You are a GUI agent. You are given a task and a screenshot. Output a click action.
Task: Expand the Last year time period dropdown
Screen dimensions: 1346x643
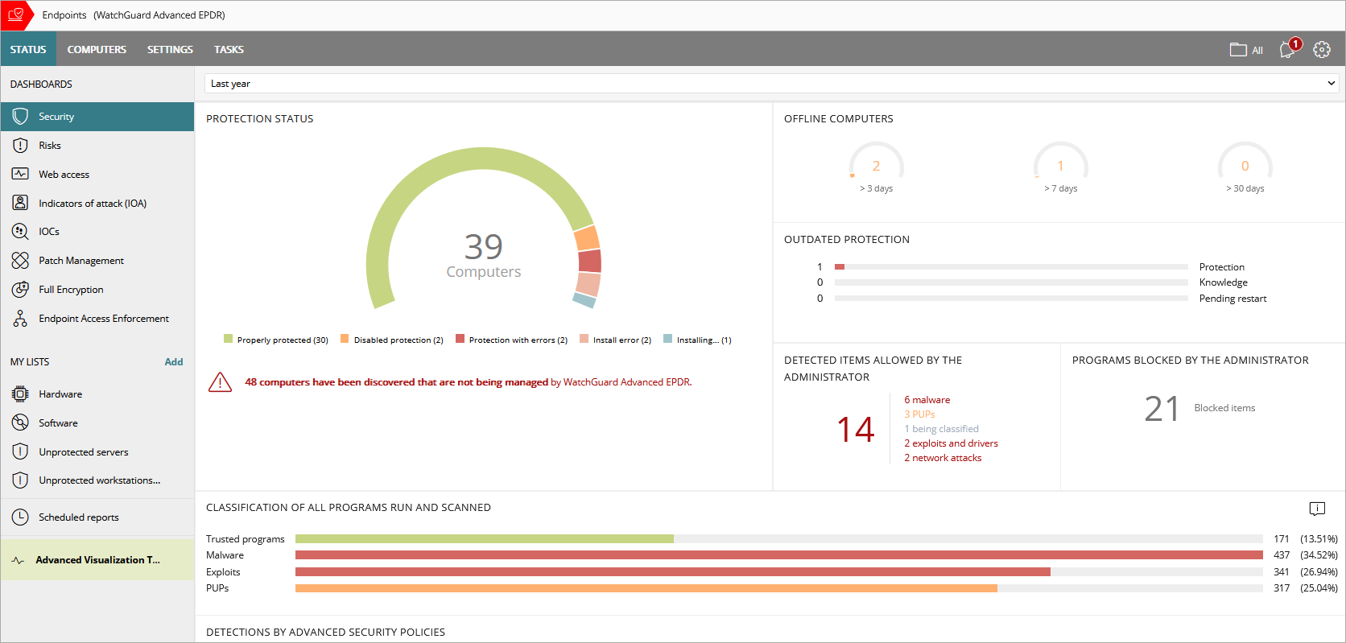click(1331, 84)
